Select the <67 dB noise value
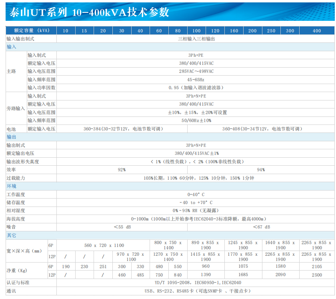The height and width of the screenshot is (299, 336). [262, 227]
